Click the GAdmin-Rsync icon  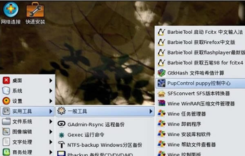click(x=61, y=124)
